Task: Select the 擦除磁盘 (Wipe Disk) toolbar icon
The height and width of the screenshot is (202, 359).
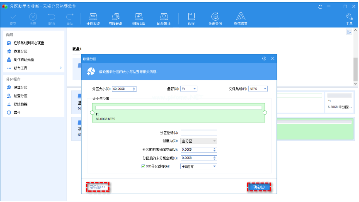Action: pos(139,18)
